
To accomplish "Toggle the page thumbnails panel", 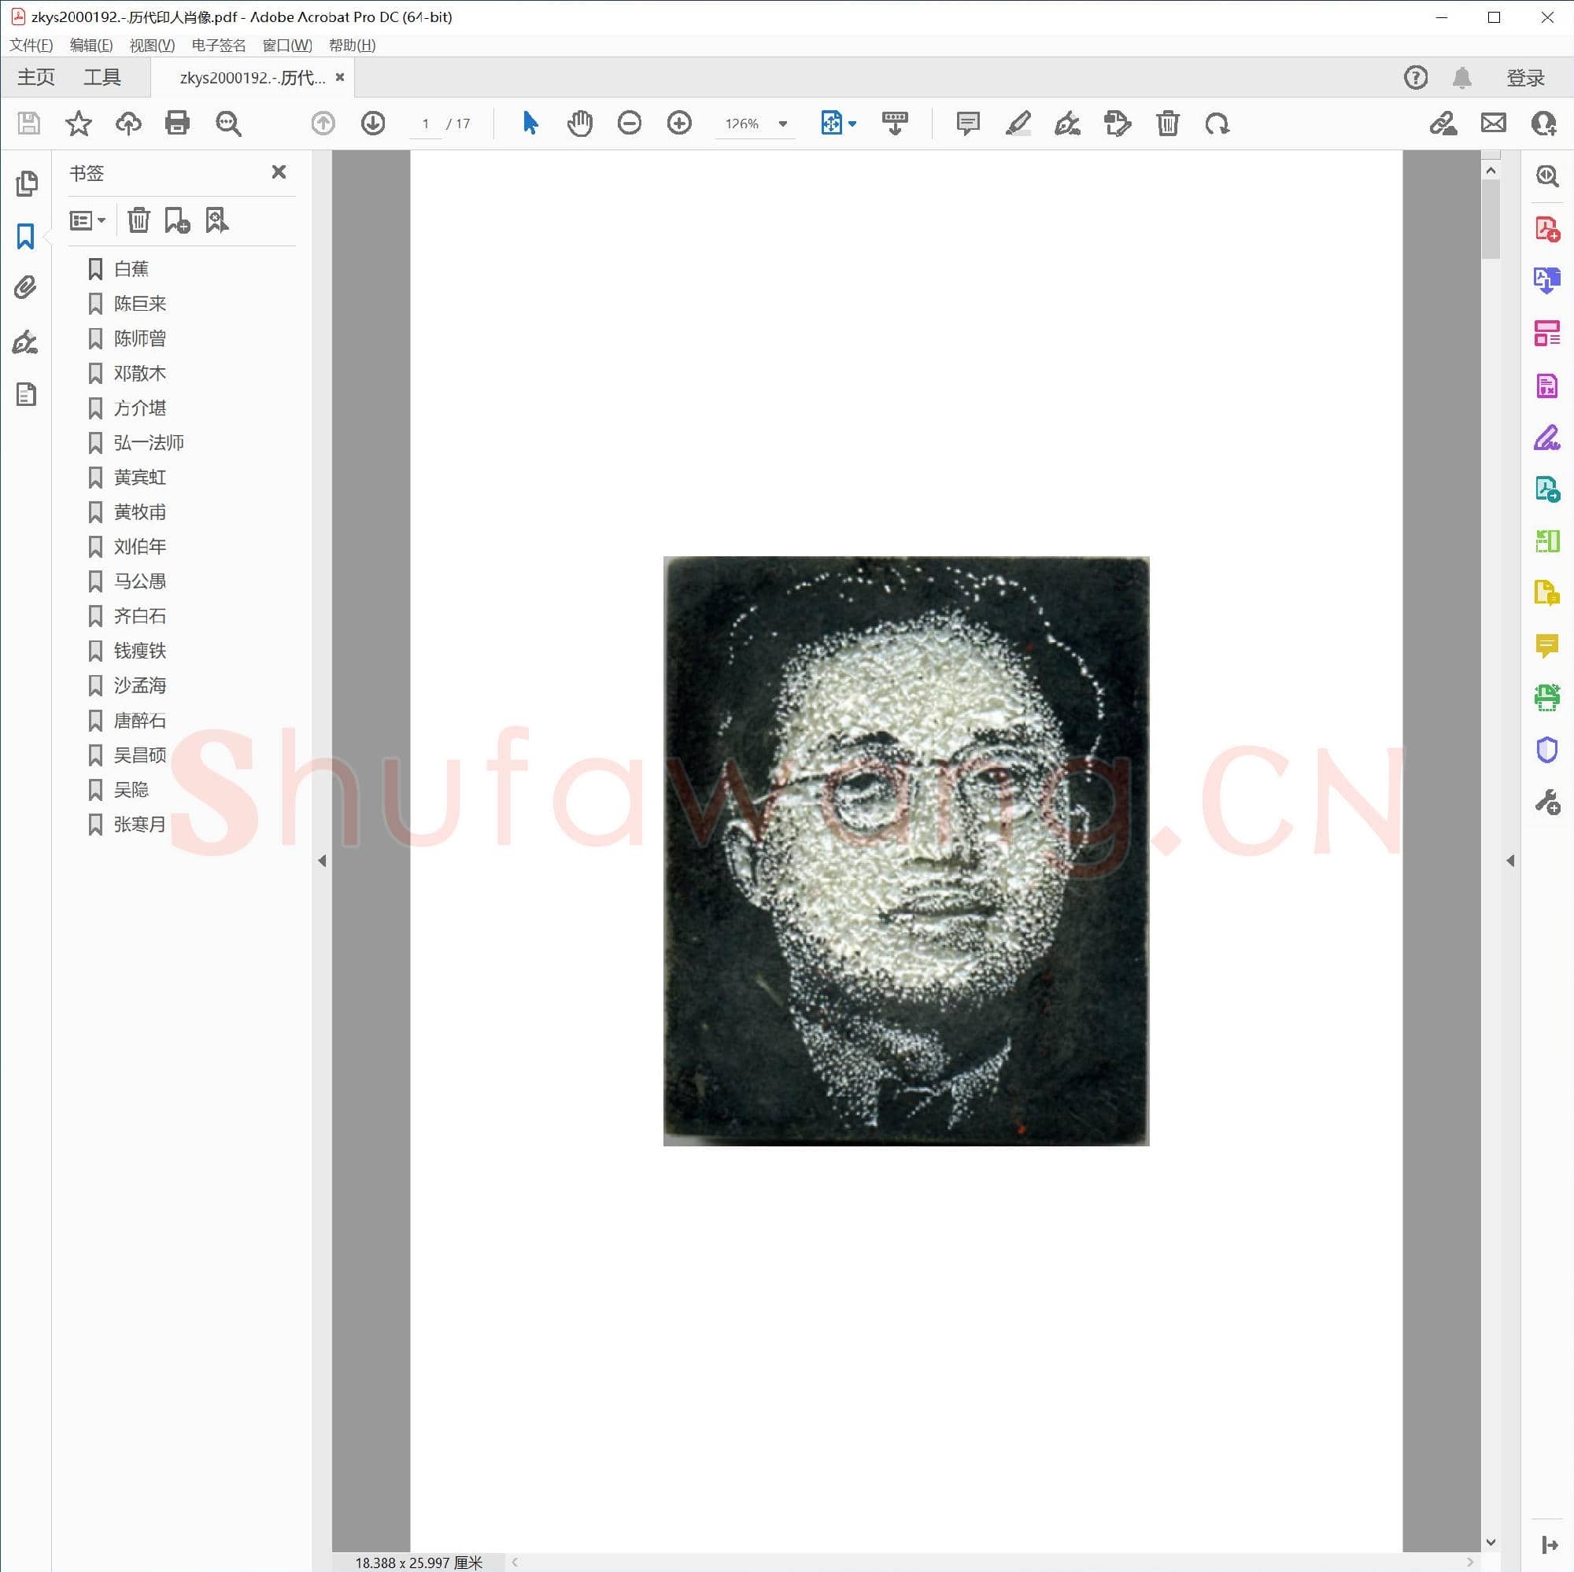I will [25, 184].
